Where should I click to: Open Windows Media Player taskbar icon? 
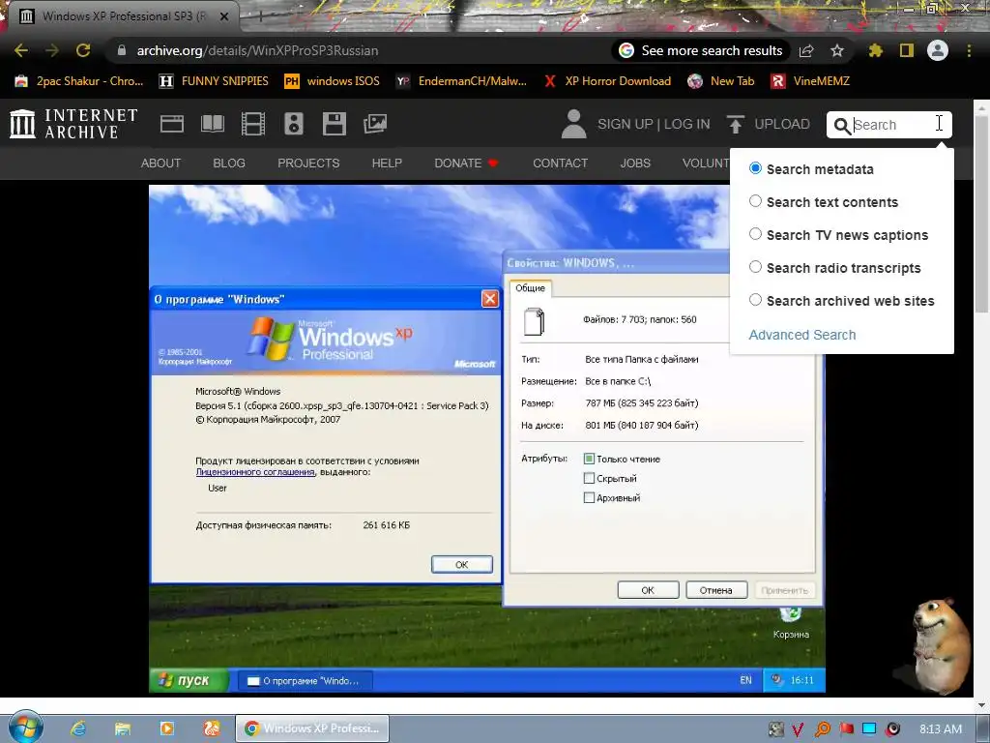coord(167,728)
